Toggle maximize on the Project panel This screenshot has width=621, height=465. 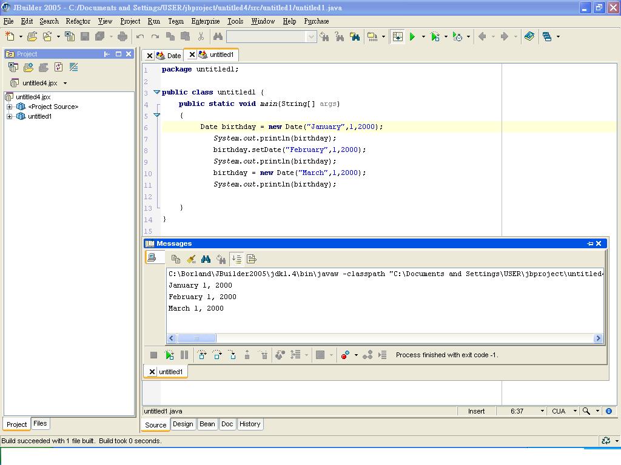click(118, 54)
